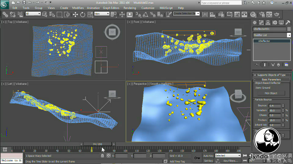Choose the Rectangular Selection Region tool
This screenshot has width=293, height=164.
[x=60, y=14]
